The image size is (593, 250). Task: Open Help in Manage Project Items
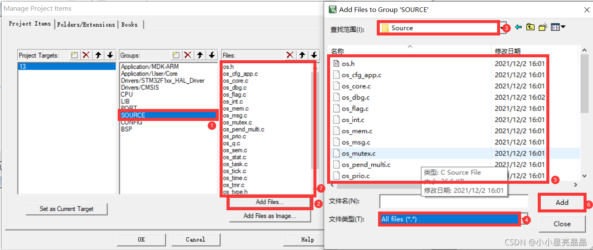click(303, 239)
